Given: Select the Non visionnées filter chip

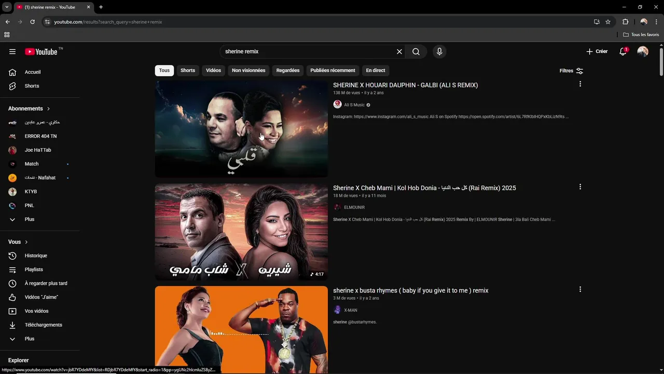Looking at the screenshot, I should (248, 71).
